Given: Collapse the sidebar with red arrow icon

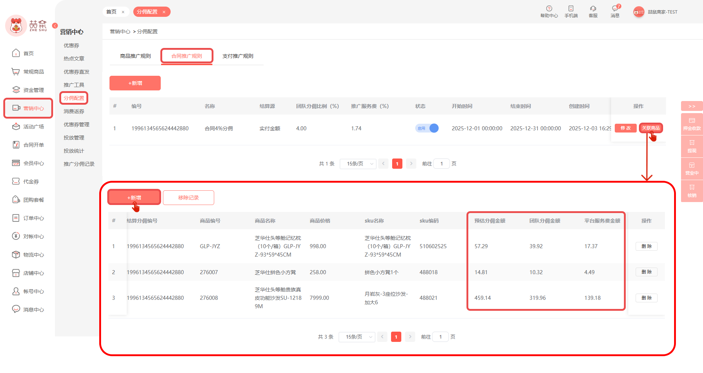Looking at the screenshot, I should point(55,26).
